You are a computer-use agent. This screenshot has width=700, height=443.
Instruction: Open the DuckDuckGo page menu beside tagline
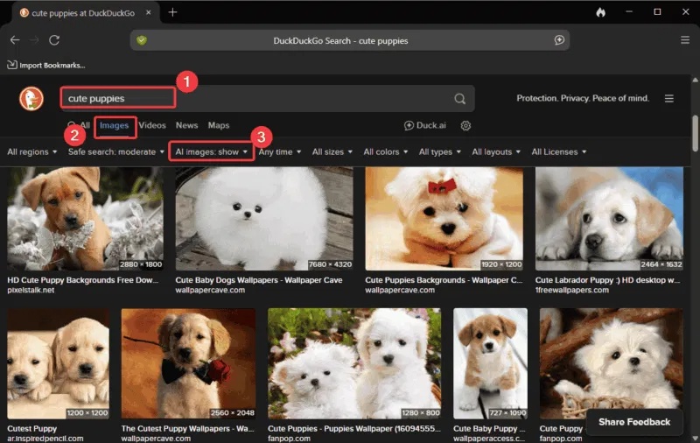click(x=669, y=99)
